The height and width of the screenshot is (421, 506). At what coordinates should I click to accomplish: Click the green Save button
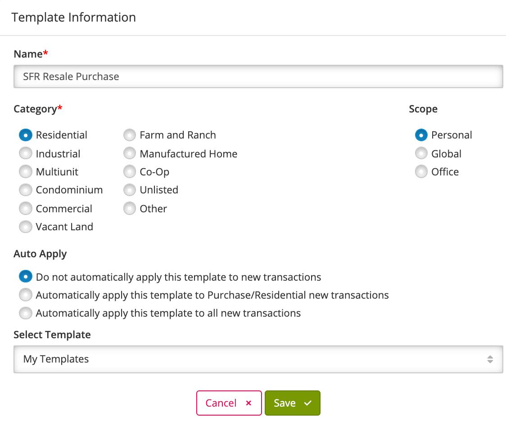292,403
